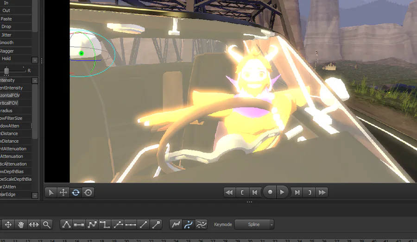Apply the zigzag linear tangent icon
417x242 pixels.
pyautogui.click(x=92, y=224)
